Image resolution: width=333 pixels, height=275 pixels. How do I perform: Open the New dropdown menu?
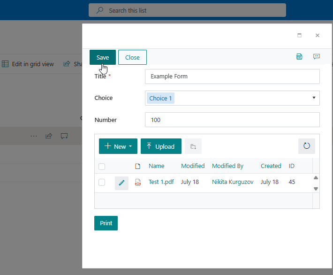pyautogui.click(x=118, y=146)
